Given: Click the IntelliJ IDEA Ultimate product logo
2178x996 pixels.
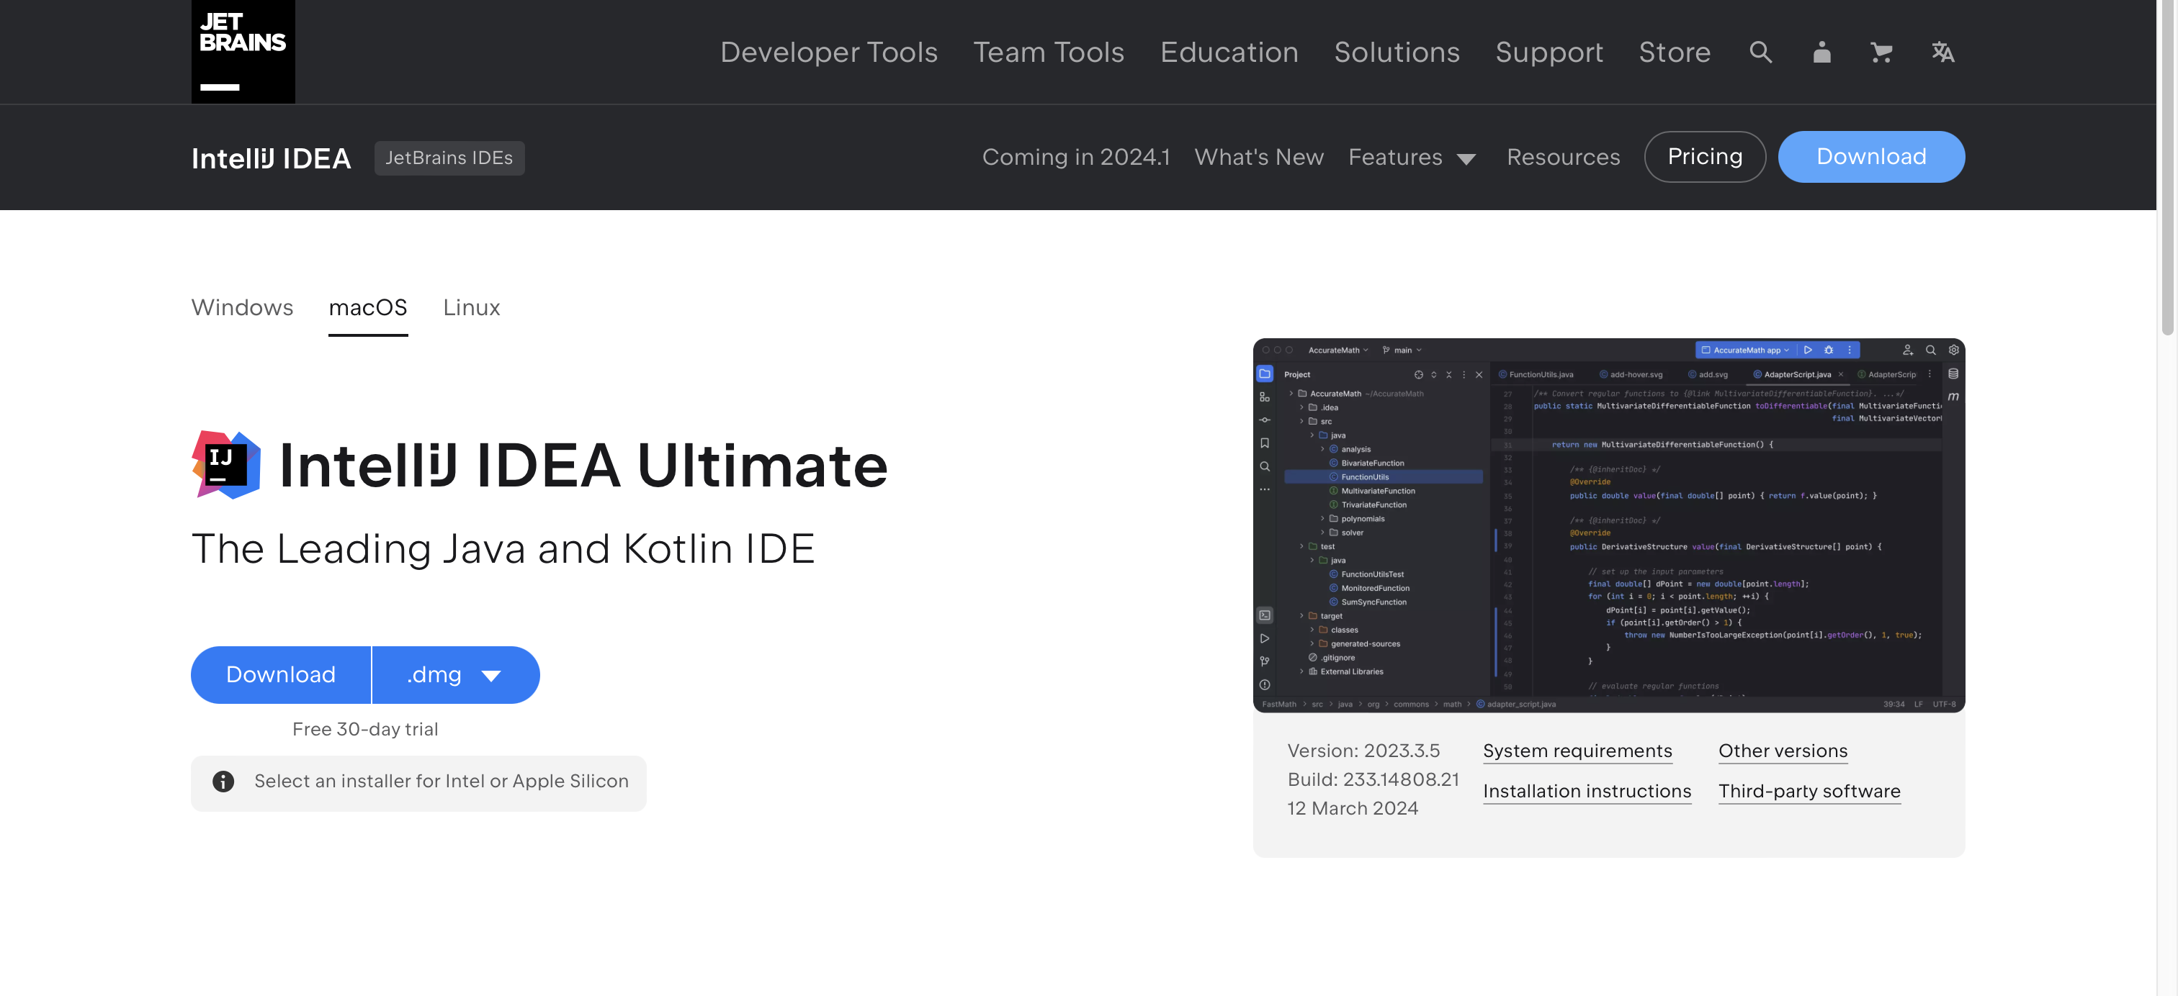Looking at the screenshot, I should click(225, 465).
